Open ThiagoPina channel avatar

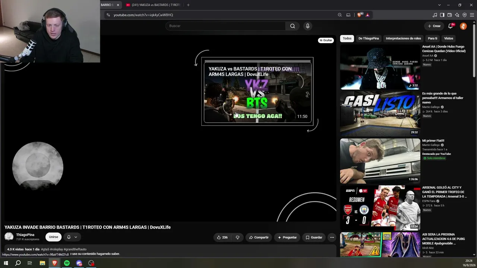(x=9, y=237)
